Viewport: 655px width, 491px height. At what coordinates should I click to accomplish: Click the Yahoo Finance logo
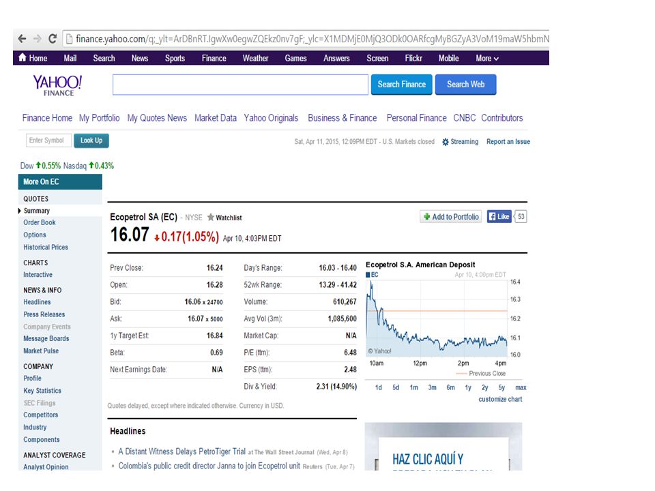tap(57, 85)
